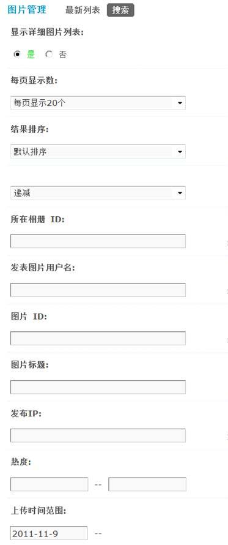Click the 图片管理 heading link

(27, 10)
